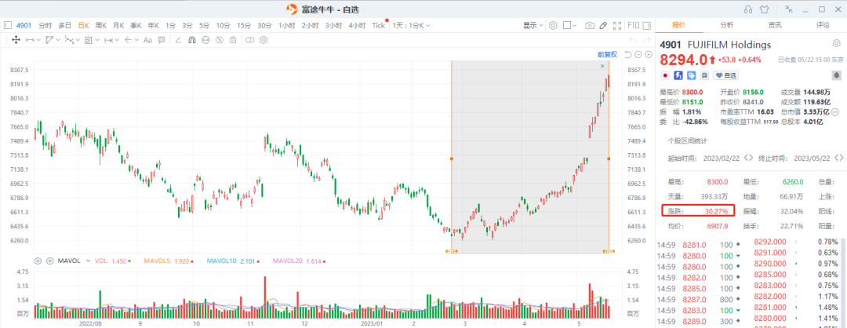Remove the MAVOL indicator with X icon
This screenshot has height=328, width=847.
49,261
